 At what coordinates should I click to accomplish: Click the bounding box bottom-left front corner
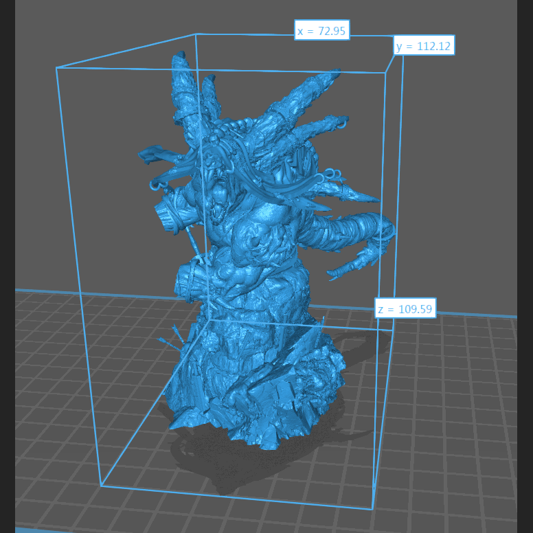pos(102,486)
